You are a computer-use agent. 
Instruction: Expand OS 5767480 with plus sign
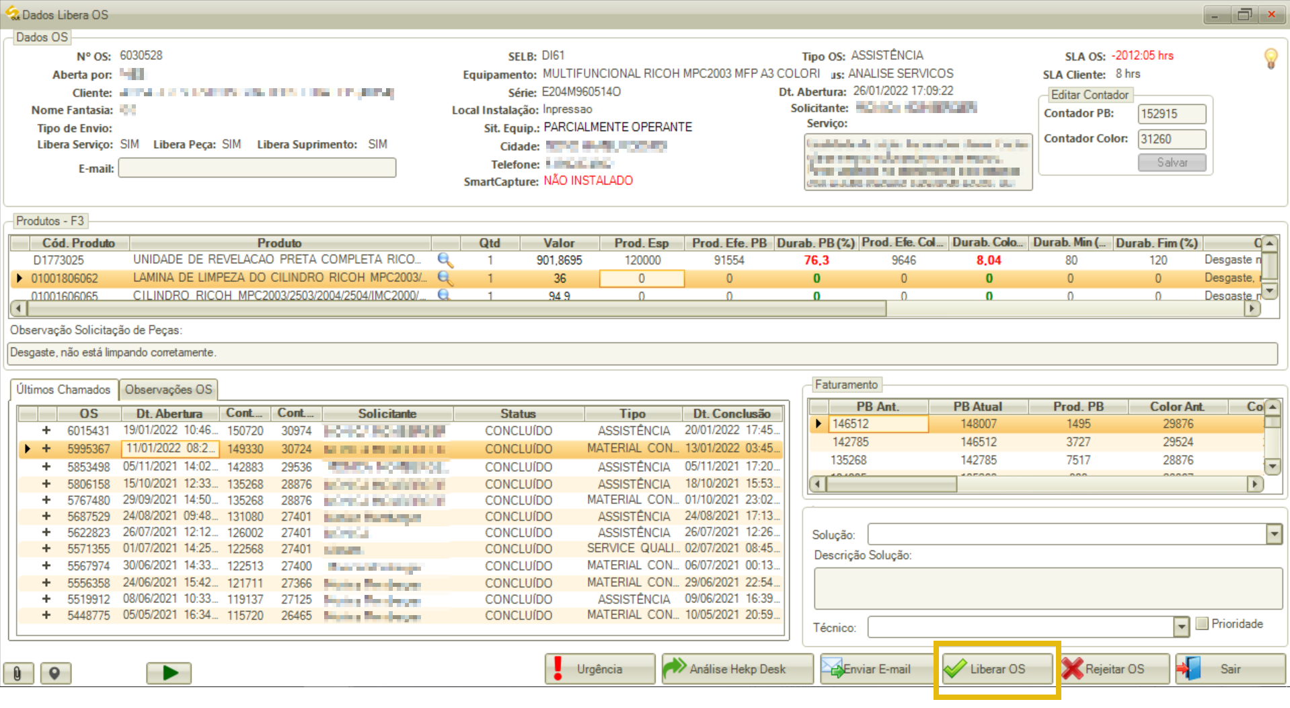click(x=46, y=500)
